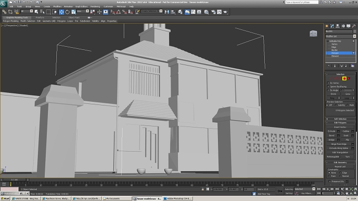Switch to the Object Paint ribbon tab
This screenshot has height=201, width=358.
[x=74, y=17]
